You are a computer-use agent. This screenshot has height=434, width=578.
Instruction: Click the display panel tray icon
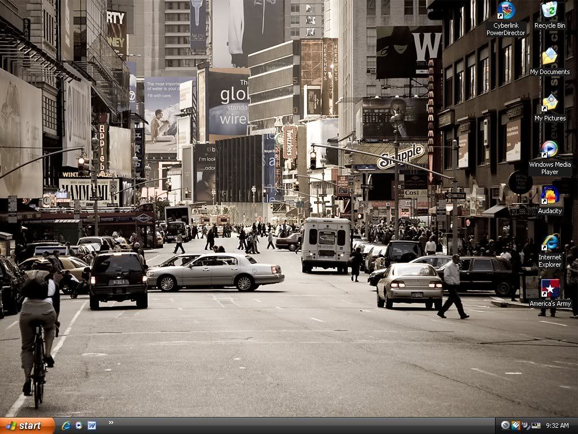coord(536,426)
